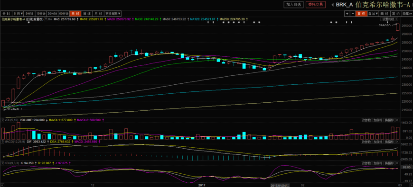Close the MACD indicator panel with X

(397, 142)
